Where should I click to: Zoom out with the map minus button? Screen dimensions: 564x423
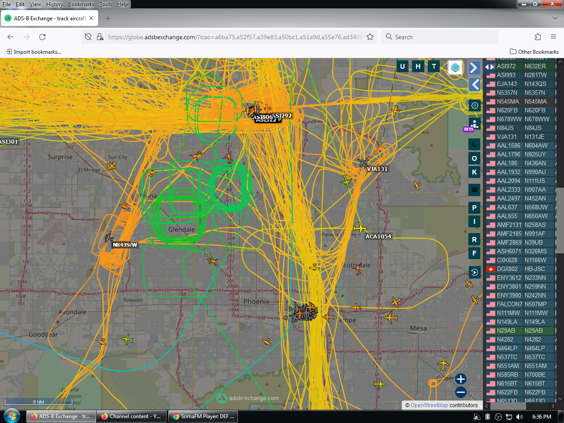[461, 392]
